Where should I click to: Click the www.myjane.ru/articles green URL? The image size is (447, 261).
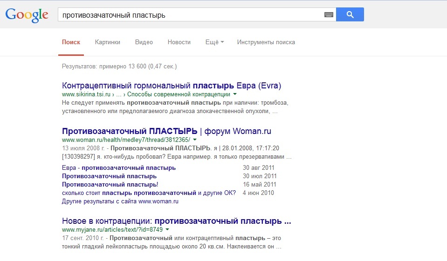(112, 229)
